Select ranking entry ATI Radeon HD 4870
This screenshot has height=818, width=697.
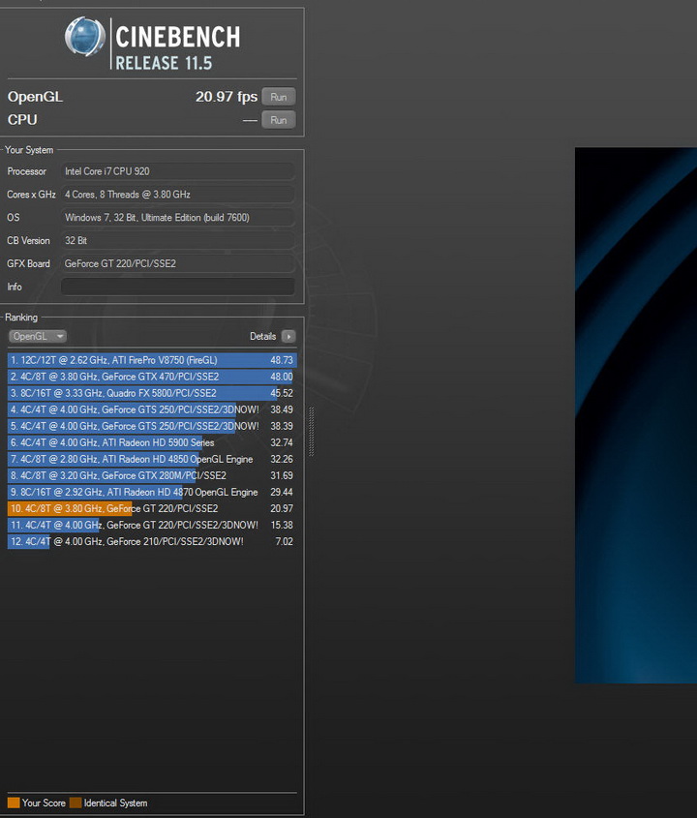[x=152, y=492]
